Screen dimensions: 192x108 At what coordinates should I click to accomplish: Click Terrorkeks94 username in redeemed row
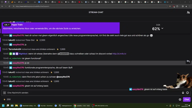coord(15,49)
